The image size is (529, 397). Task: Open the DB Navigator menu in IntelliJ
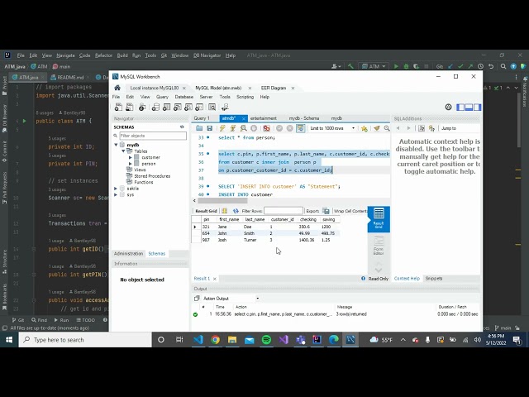tap(207, 55)
